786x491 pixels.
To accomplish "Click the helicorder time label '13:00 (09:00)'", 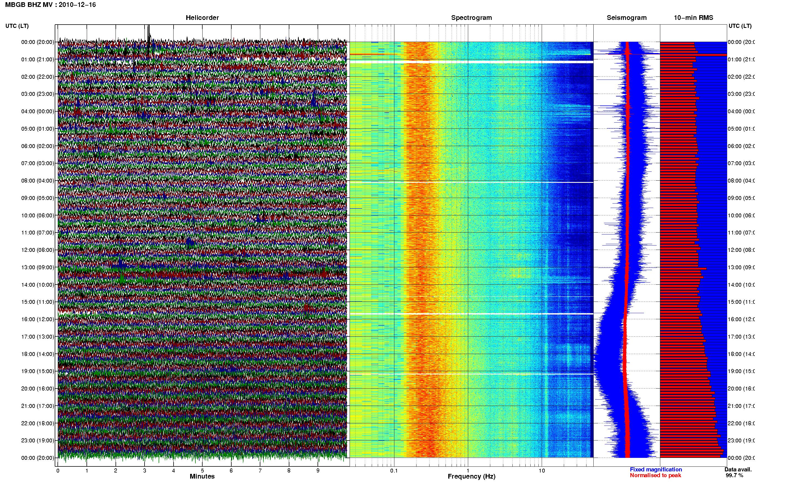I will (x=38, y=267).
